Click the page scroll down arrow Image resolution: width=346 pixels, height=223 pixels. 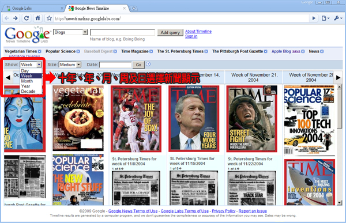pyautogui.click(x=340, y=202)
